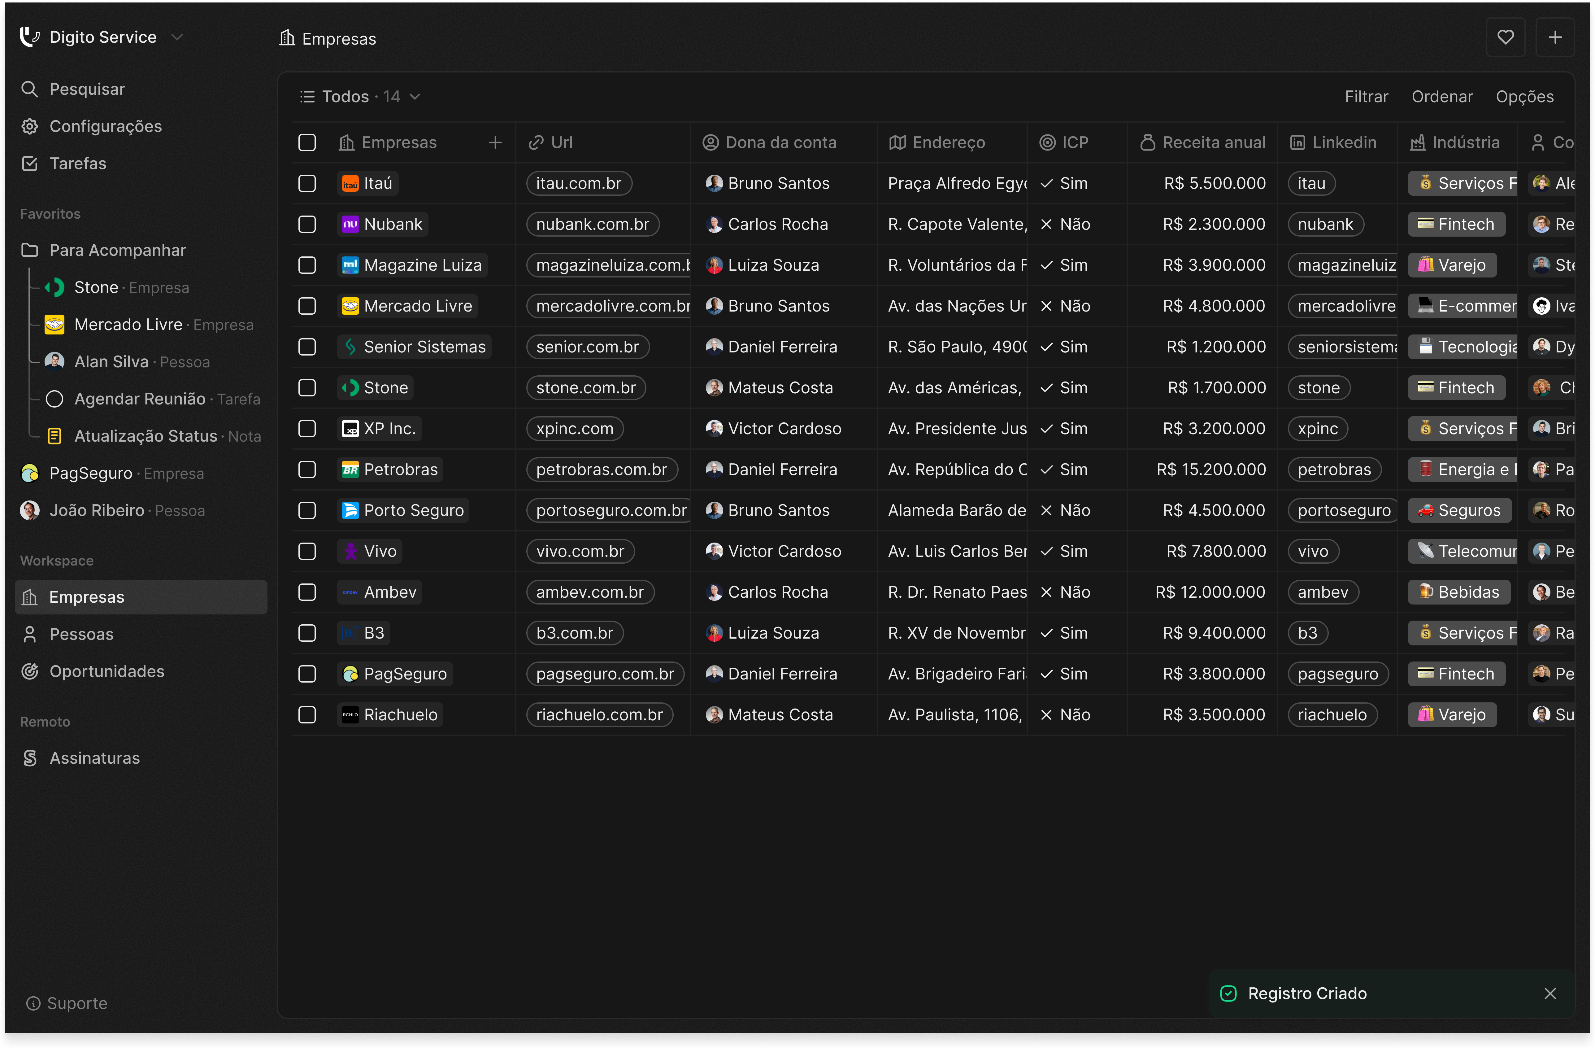Click the PagSeguro logo in favorites
This screenshot has width=1595, height=1048.
coord(29,474)
